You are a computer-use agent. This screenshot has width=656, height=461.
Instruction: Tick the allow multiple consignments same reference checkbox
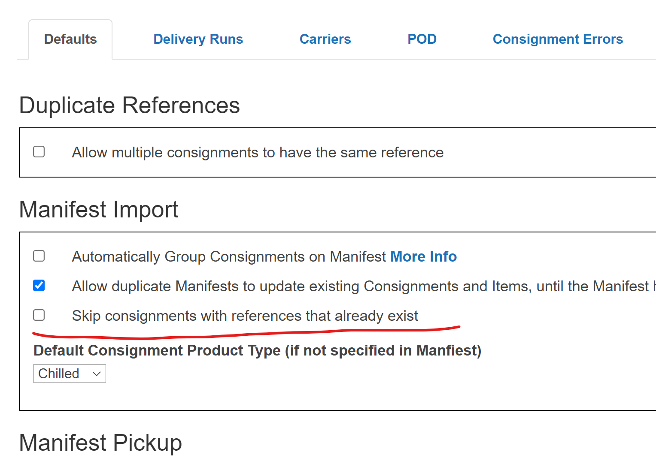point(39,152)
